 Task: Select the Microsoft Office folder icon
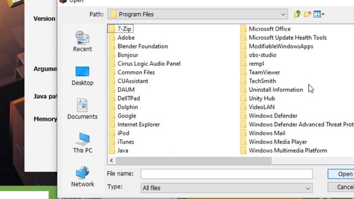[x=243, y=29]
